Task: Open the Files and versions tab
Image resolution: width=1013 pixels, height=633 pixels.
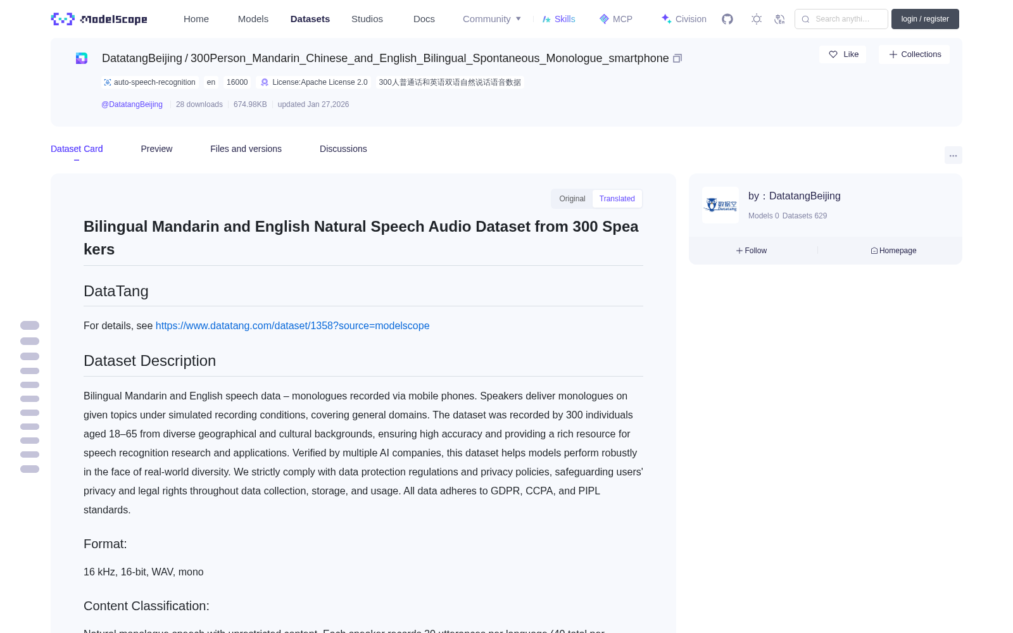Action: 246,149
